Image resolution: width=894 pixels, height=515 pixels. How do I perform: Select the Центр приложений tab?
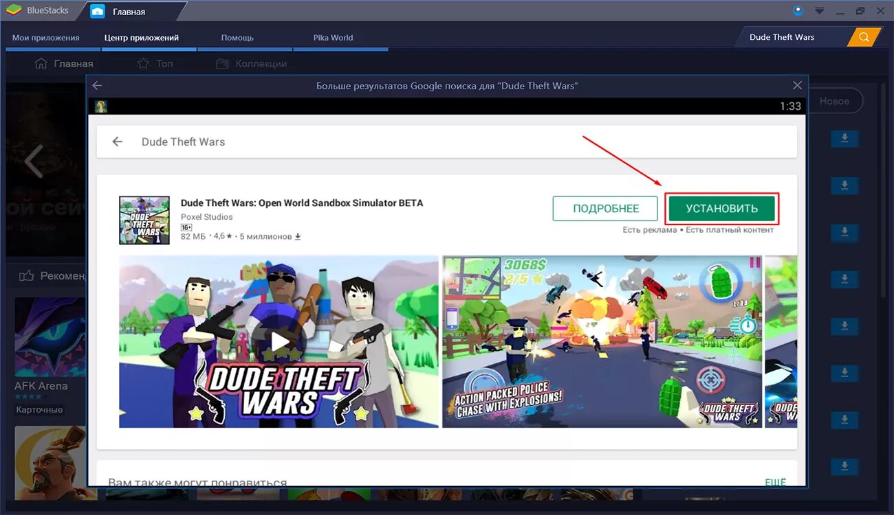[x=142, y=38]
